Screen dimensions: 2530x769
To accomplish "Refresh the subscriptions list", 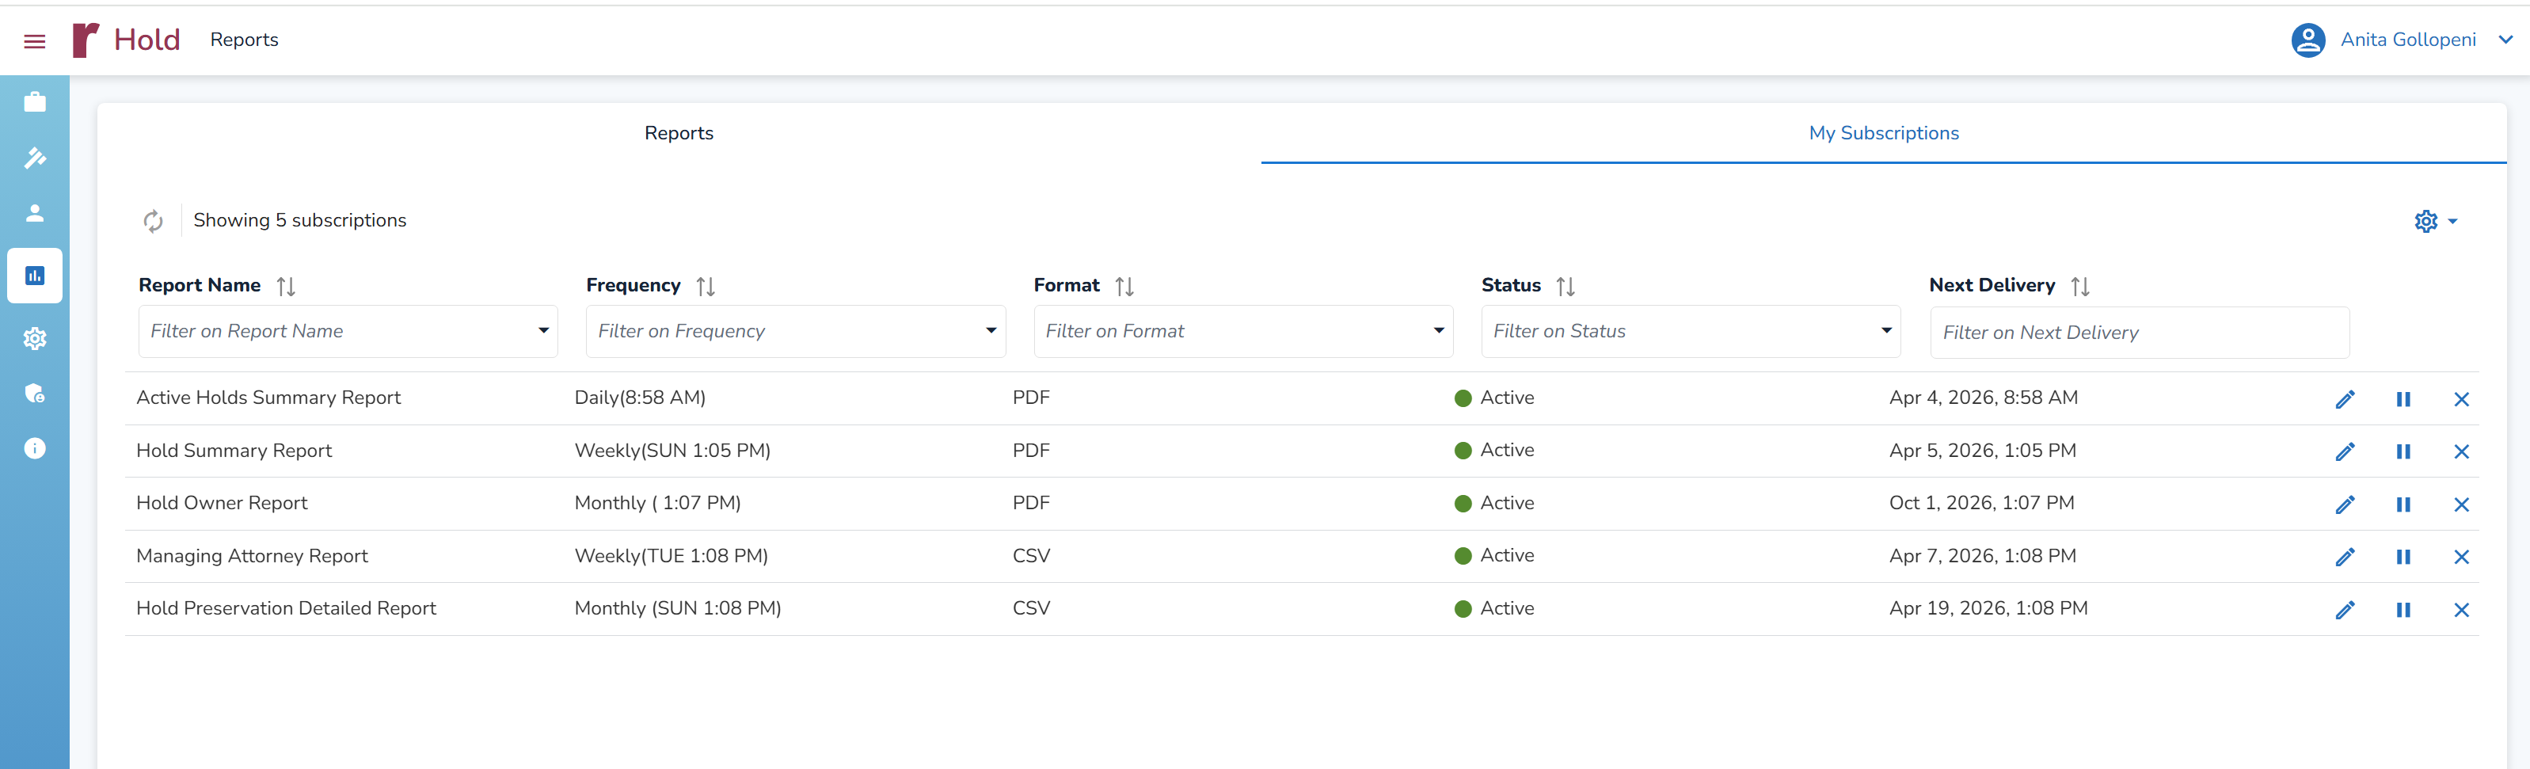I will (x=153, y=221).
